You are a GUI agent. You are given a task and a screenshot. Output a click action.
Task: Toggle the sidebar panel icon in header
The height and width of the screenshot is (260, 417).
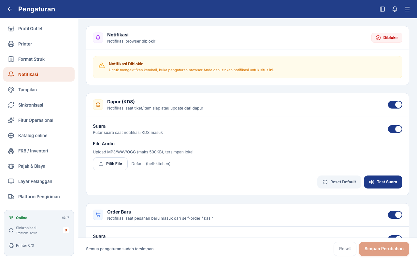[x=382, y=9]
